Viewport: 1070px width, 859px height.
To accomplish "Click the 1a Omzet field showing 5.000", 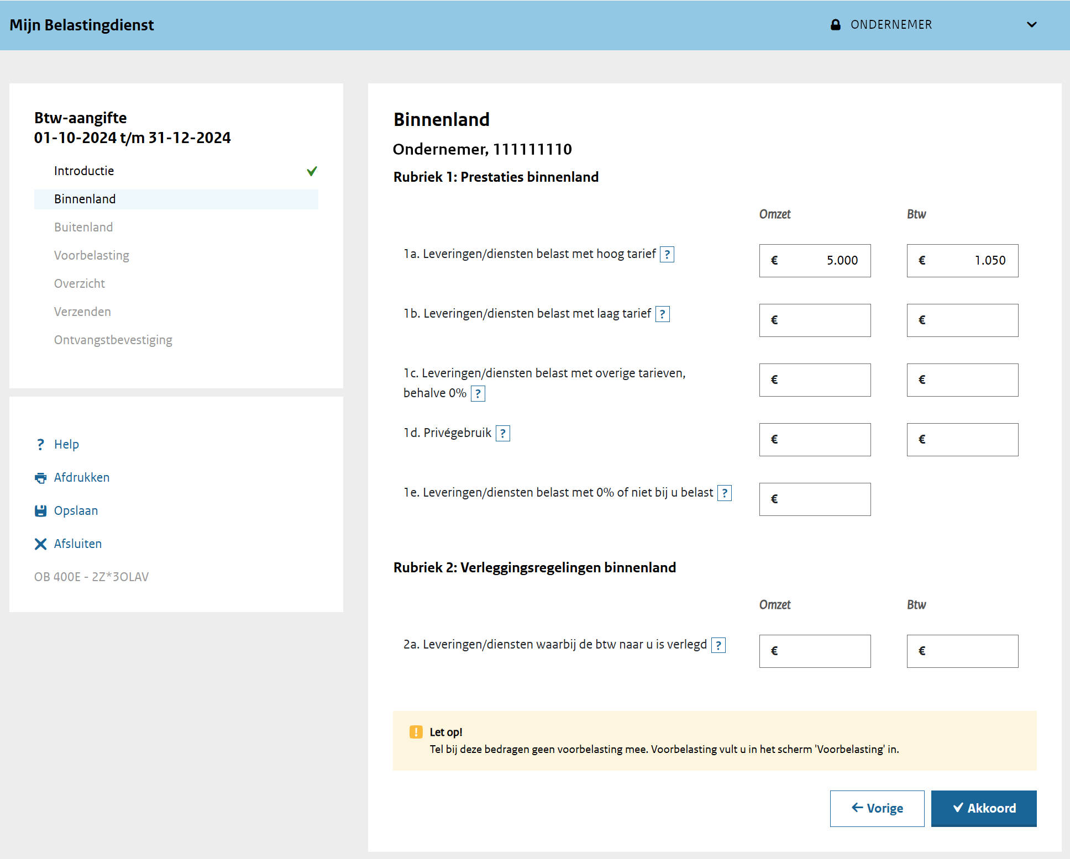I will (815, 261).
